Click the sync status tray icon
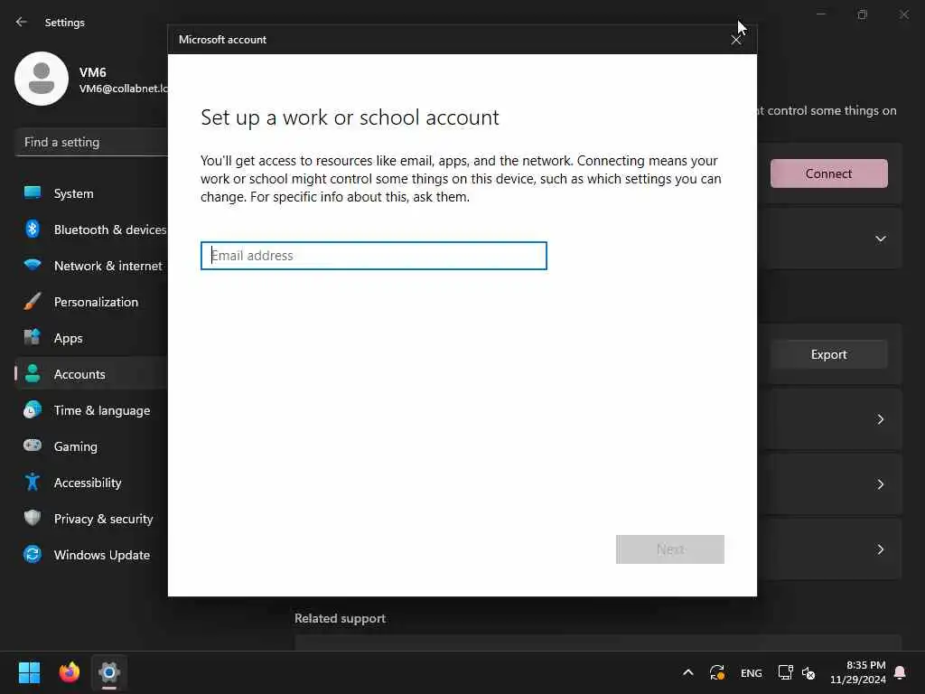The width and height of the screenshot is (925, 694). pyautogui.click(x=717, y=672)
